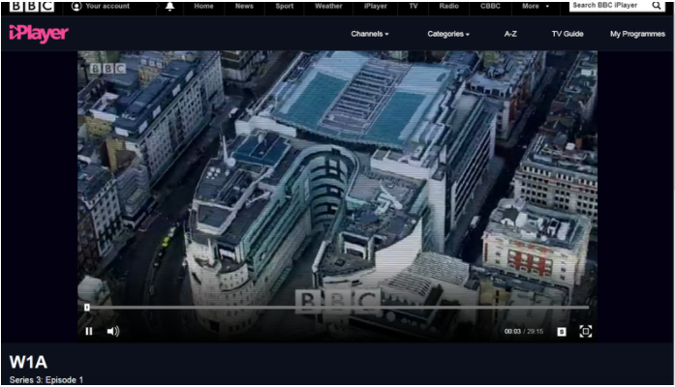Image resolution: width=675 pixels, height=387 pixels.
Task: Expand the More dropdown
Action: (536, 6)
